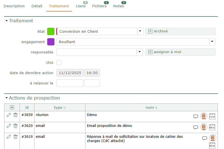The image size is (224, 149).
Task: Click the 11/12 calendar icon on Démo row
Action: [212, 116]
